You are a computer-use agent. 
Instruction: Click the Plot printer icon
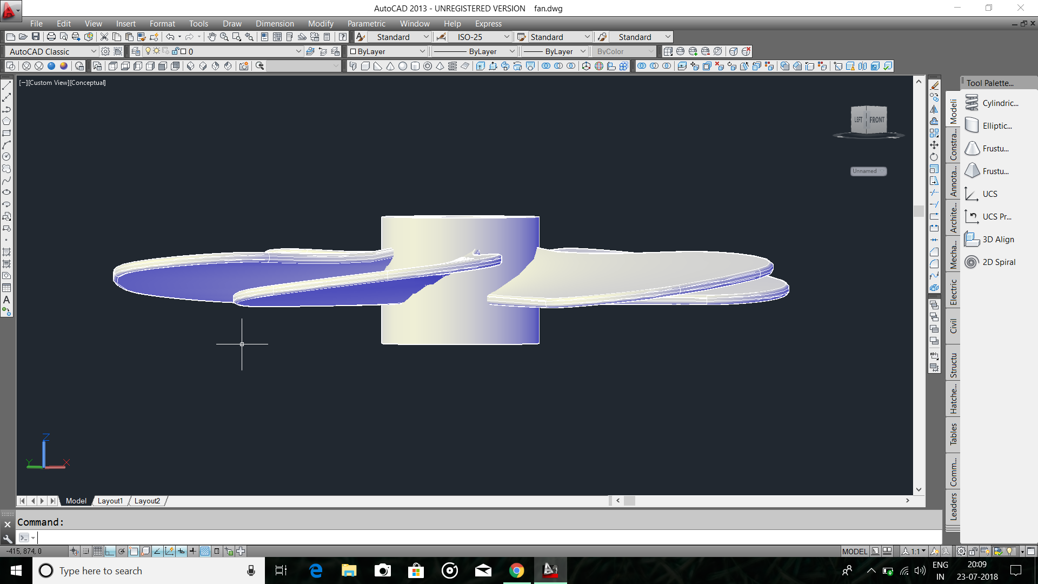51,37
